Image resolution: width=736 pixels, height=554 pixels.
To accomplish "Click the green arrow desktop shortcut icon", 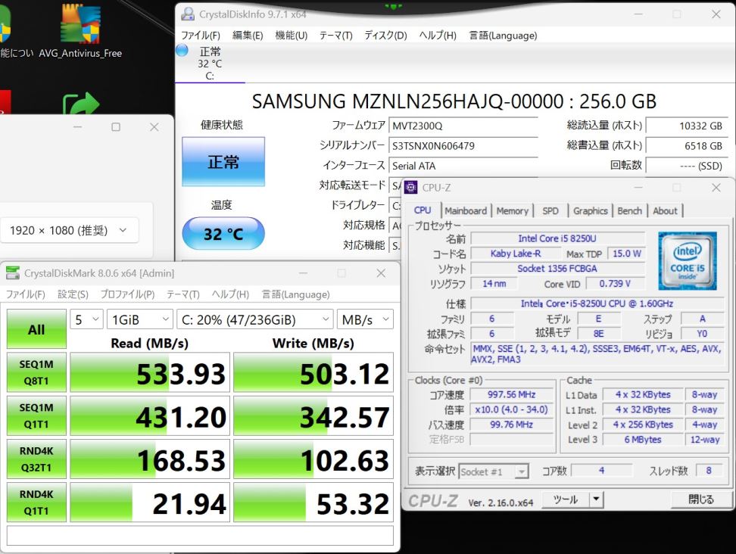I will tap(80, 107).
